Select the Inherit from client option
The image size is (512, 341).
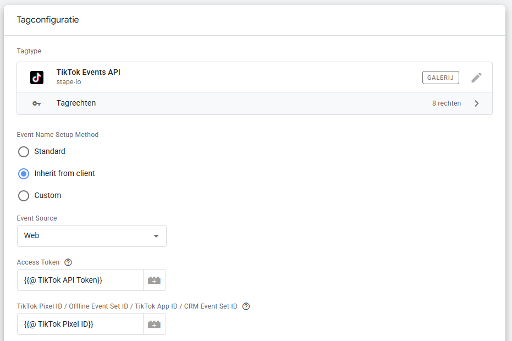(x=24, y=174)
